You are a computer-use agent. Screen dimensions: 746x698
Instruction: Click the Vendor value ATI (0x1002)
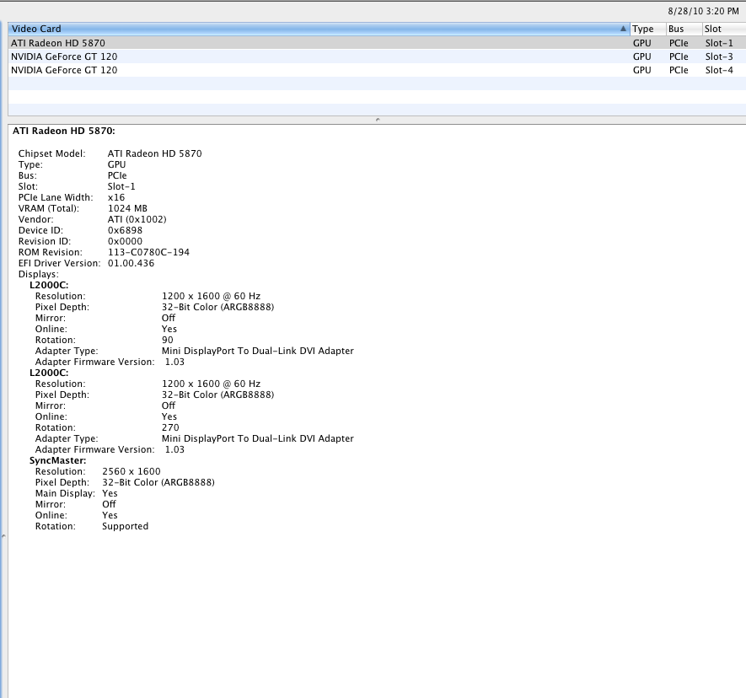pyautogui.click(x=137, y=219)
